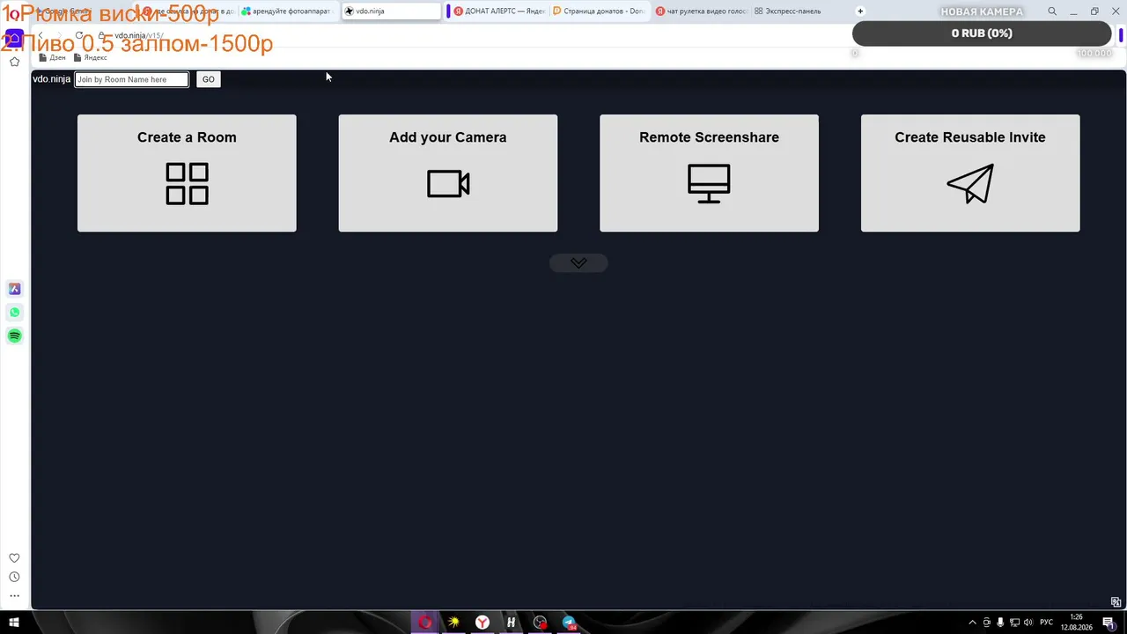The height and width of the screenshot is (634, 1127).
Task: Select the active vdo.ninja browser tab
Action: 391,11
